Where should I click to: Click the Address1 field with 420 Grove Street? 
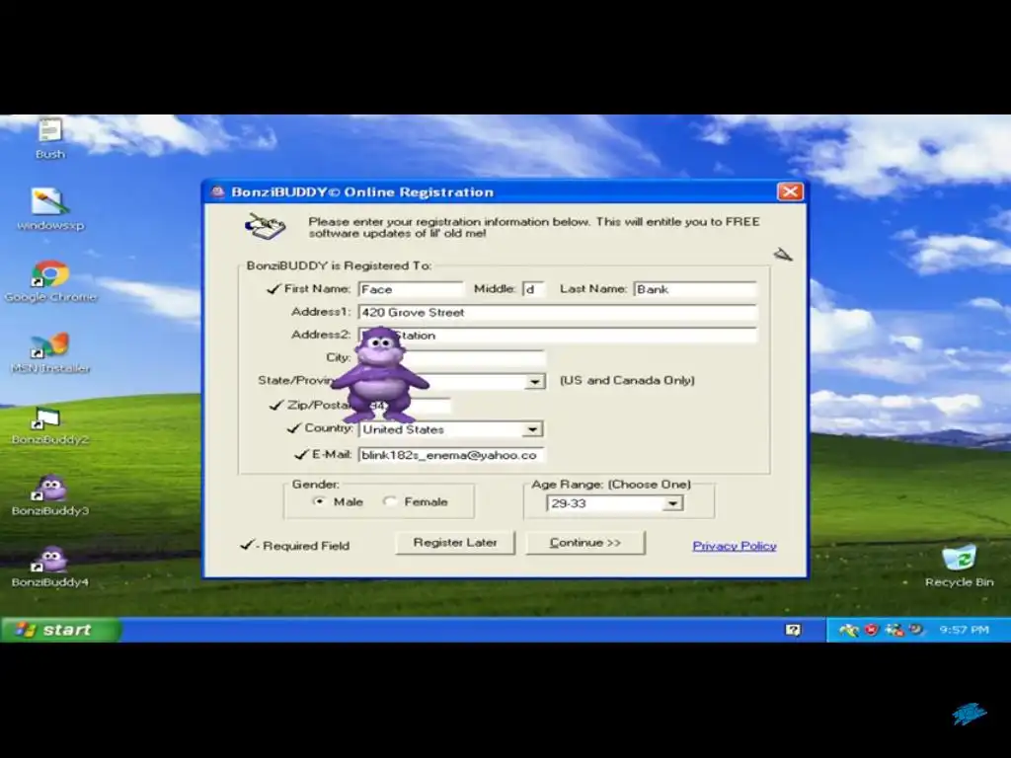[558, 313]
